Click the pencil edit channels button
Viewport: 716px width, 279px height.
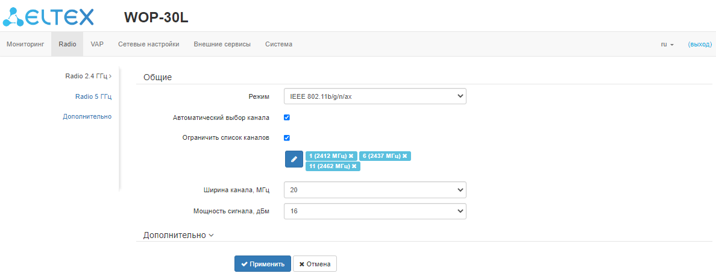(294, 159)
